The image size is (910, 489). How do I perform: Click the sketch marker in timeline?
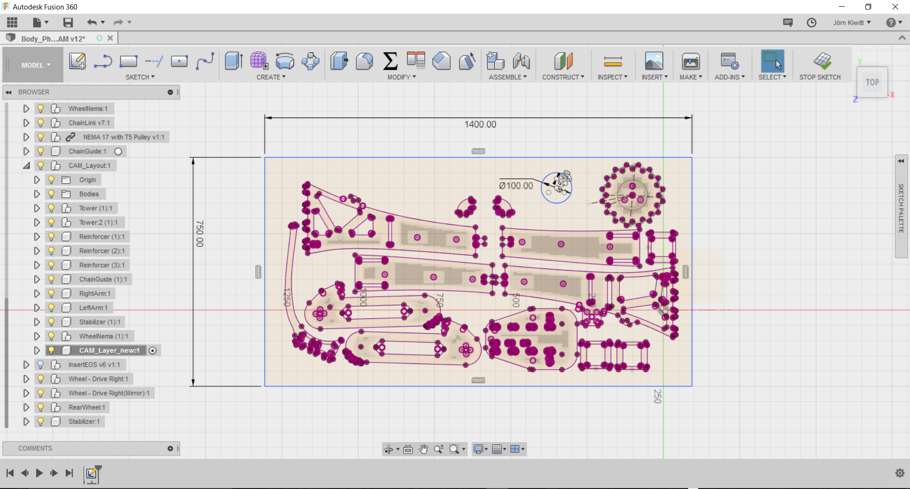(x=91, y=473)
